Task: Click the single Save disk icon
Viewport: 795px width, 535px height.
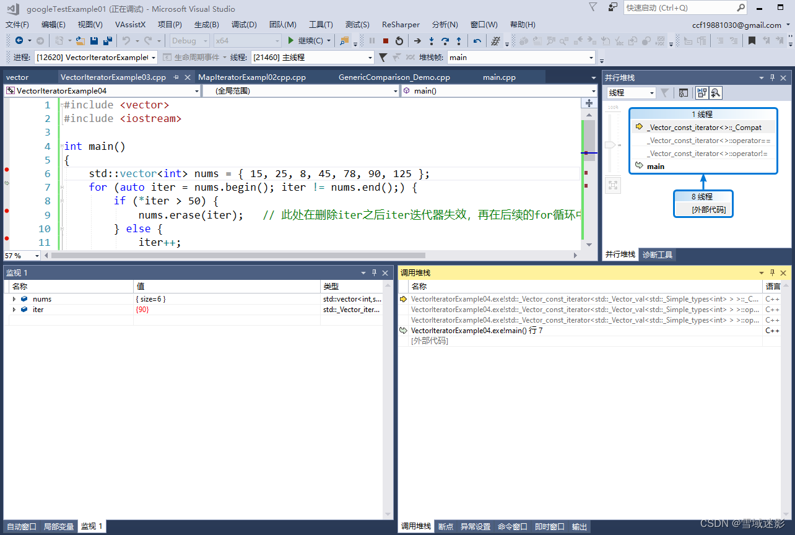Action: (x=94, y=41)
